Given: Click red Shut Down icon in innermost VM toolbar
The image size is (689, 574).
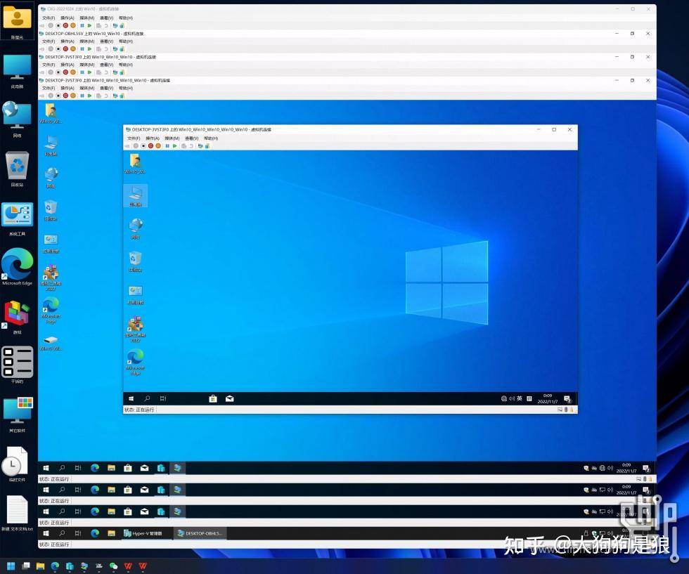Looking at the screenshot, I should point(150,146).
